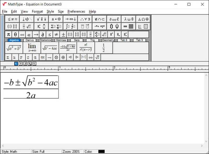Switch to the Statistics tab
This screenshot has width=209, height=154.
pyautogui.click(x=45, y=40)
